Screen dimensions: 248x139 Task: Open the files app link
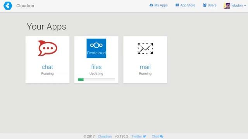click(x=96, y=67)
